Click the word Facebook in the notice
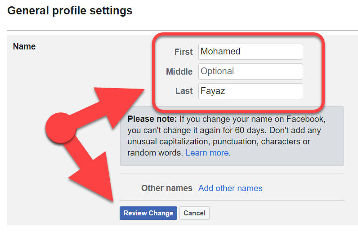 click(x=305, y=119)
